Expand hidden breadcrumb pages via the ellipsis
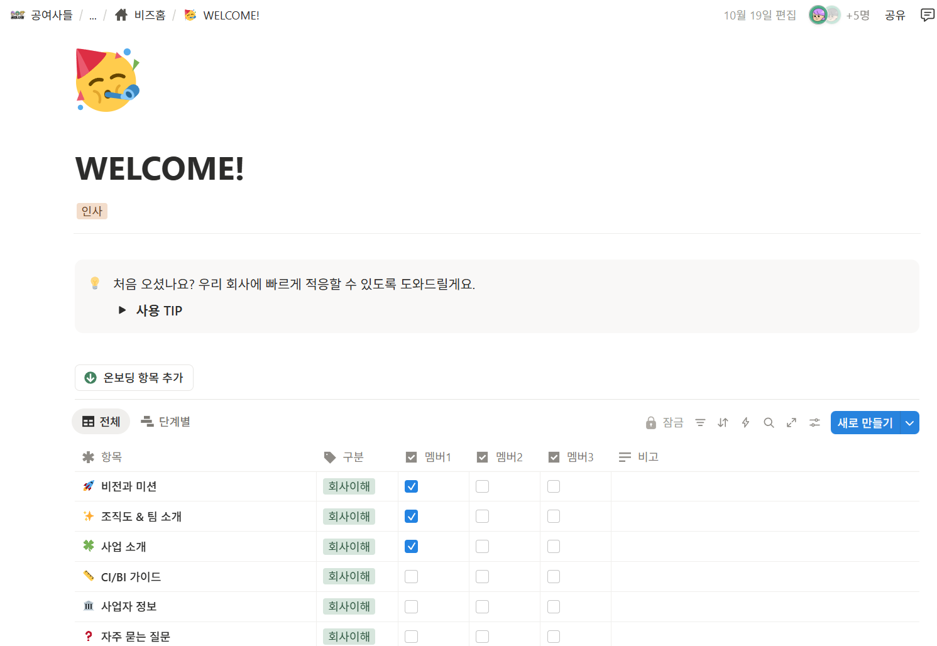The height and width of the screenshot is (646, 937). point(93,15)
